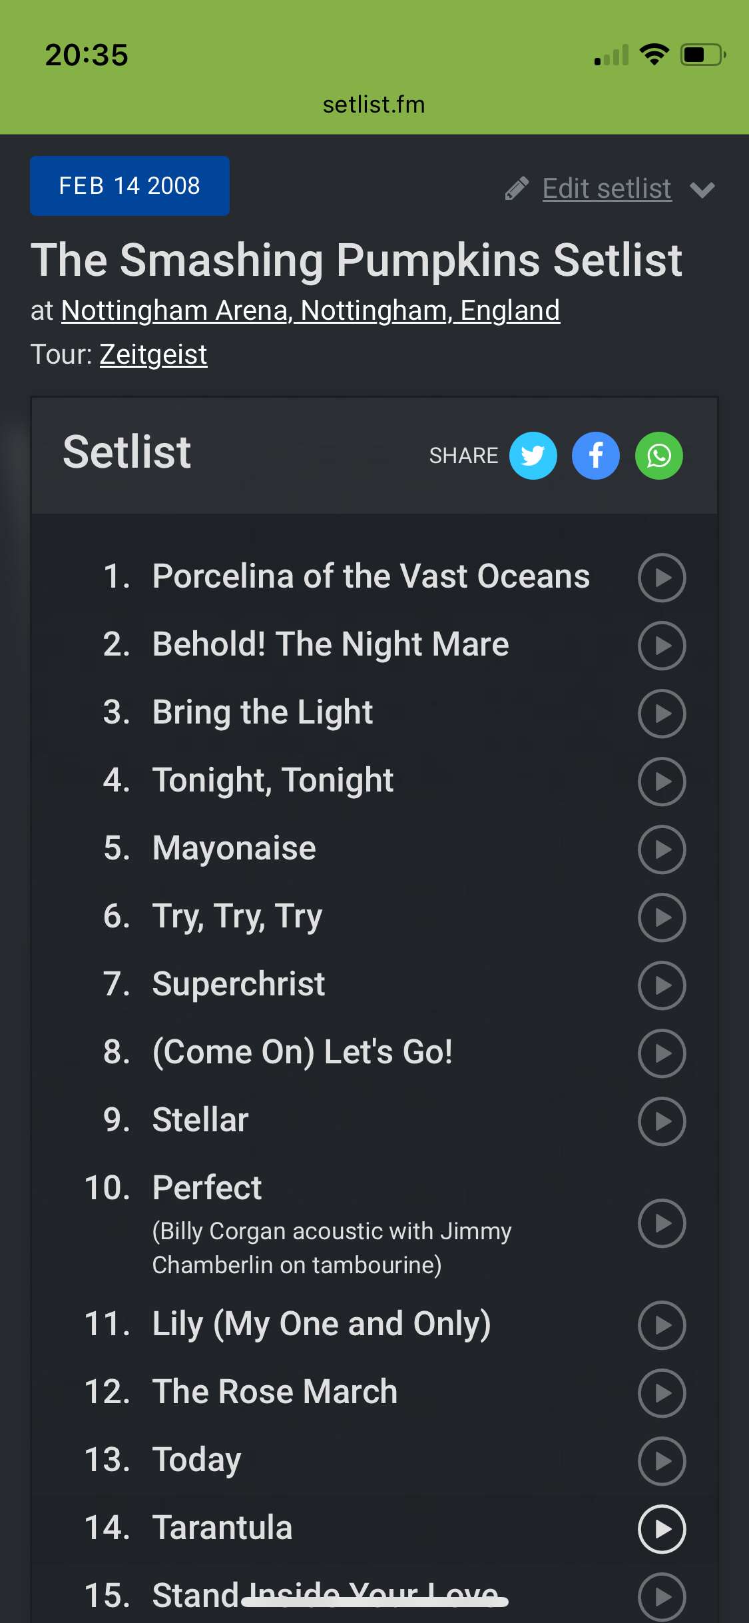Screen dimensions: 749x1623
Task: Play the song Stellar
Action: [662, 1121]
